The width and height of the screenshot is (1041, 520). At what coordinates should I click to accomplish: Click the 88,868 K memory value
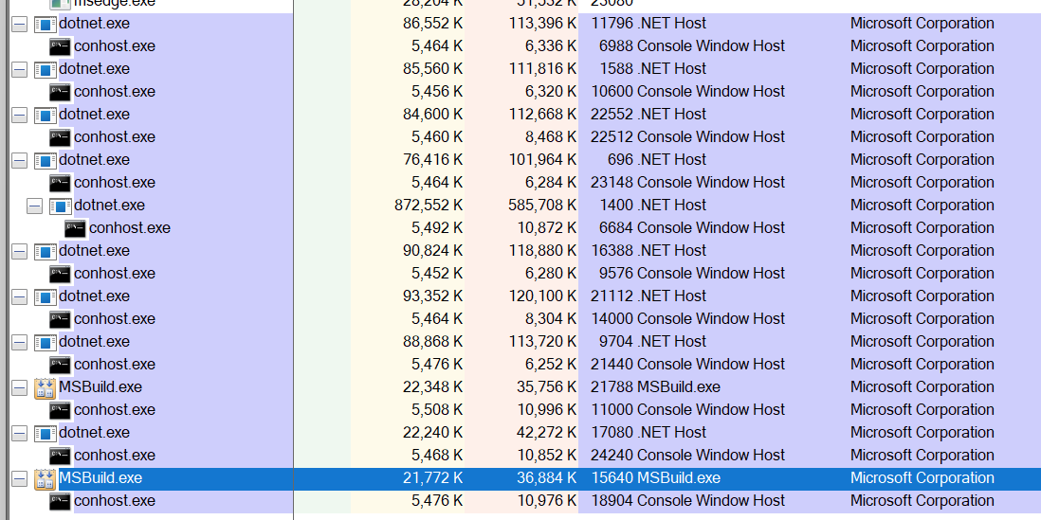pyautogui.click(x=433, y=342)
